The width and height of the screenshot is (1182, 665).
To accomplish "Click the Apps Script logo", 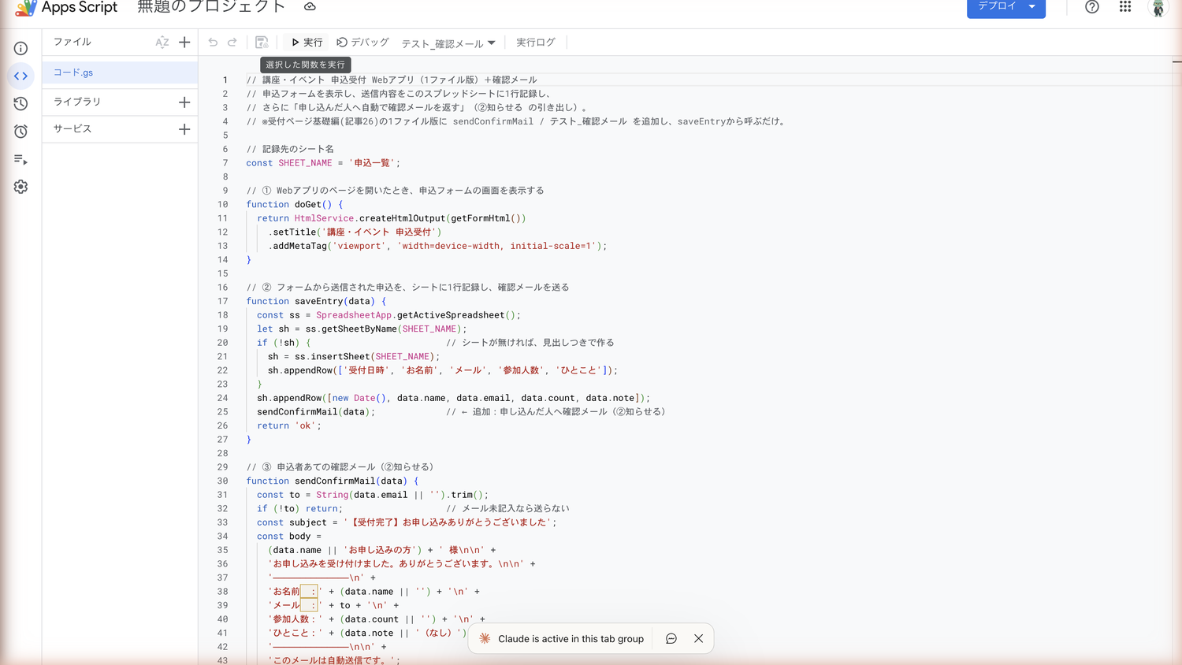I will pos(25,8).
